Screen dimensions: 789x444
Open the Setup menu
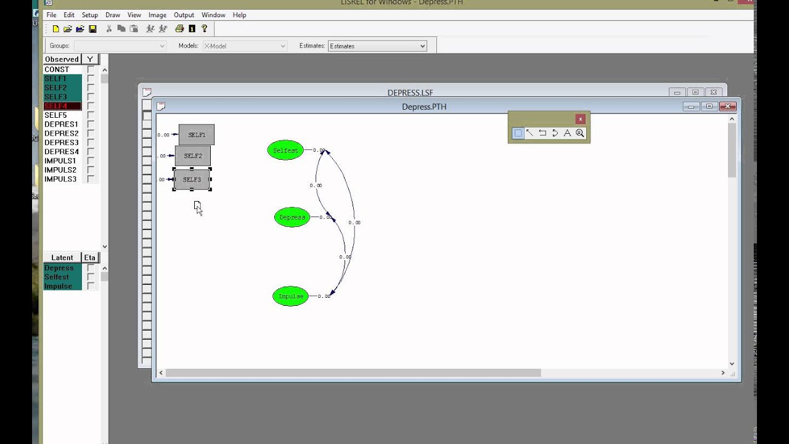pyautogui.click(x=90, y=15)
